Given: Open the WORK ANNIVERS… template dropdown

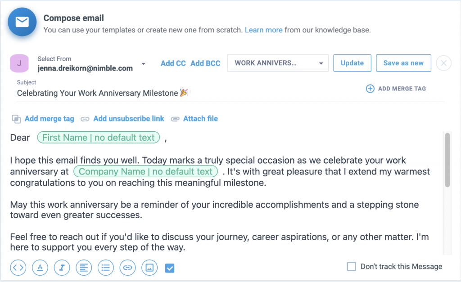Looking at the screenshot, I should click(x=278, y=63).
